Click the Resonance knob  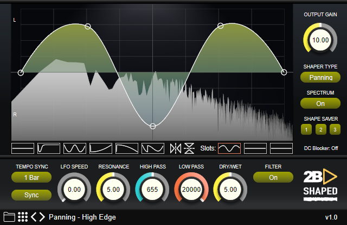coord(113,190)
